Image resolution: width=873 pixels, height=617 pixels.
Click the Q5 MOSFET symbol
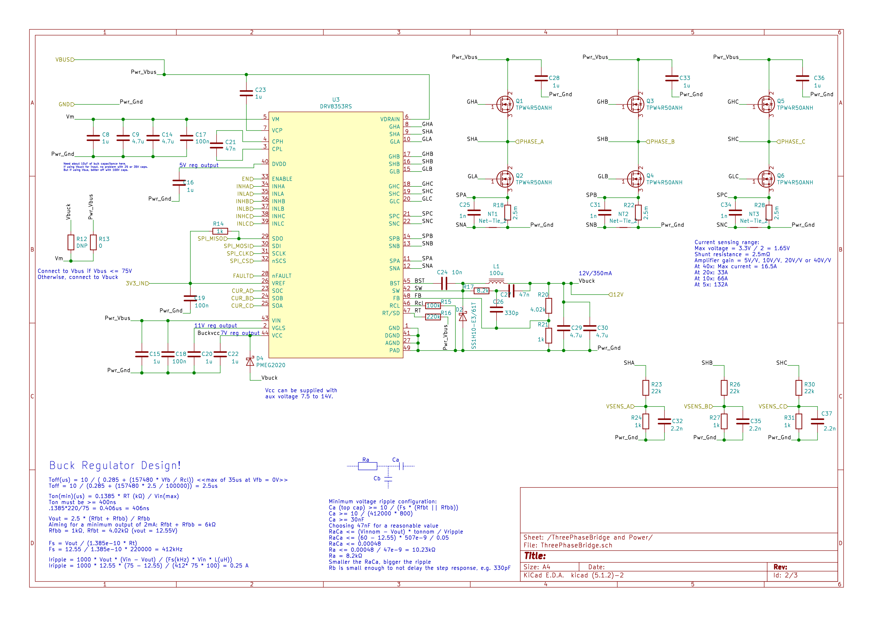[766, 104]
